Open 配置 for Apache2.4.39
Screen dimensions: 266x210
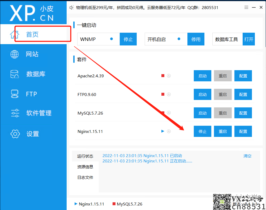click(x=243, y=76)
